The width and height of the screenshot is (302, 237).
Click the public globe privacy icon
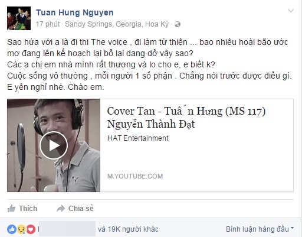pyautogui.click(x=178, y=24)
